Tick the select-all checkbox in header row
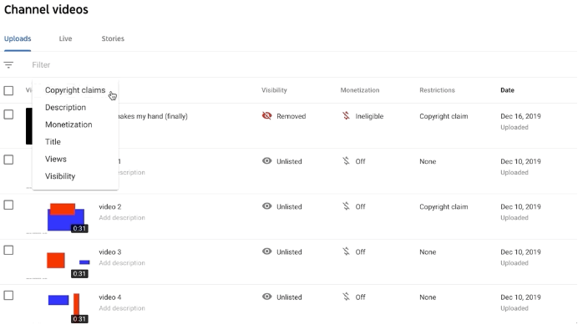 coord(8,90)
